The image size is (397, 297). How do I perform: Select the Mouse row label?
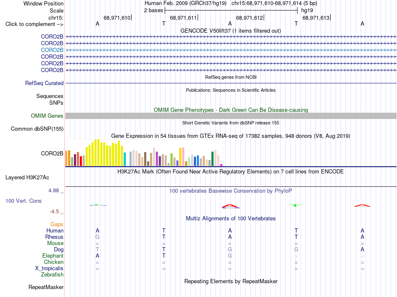[55, 243]
